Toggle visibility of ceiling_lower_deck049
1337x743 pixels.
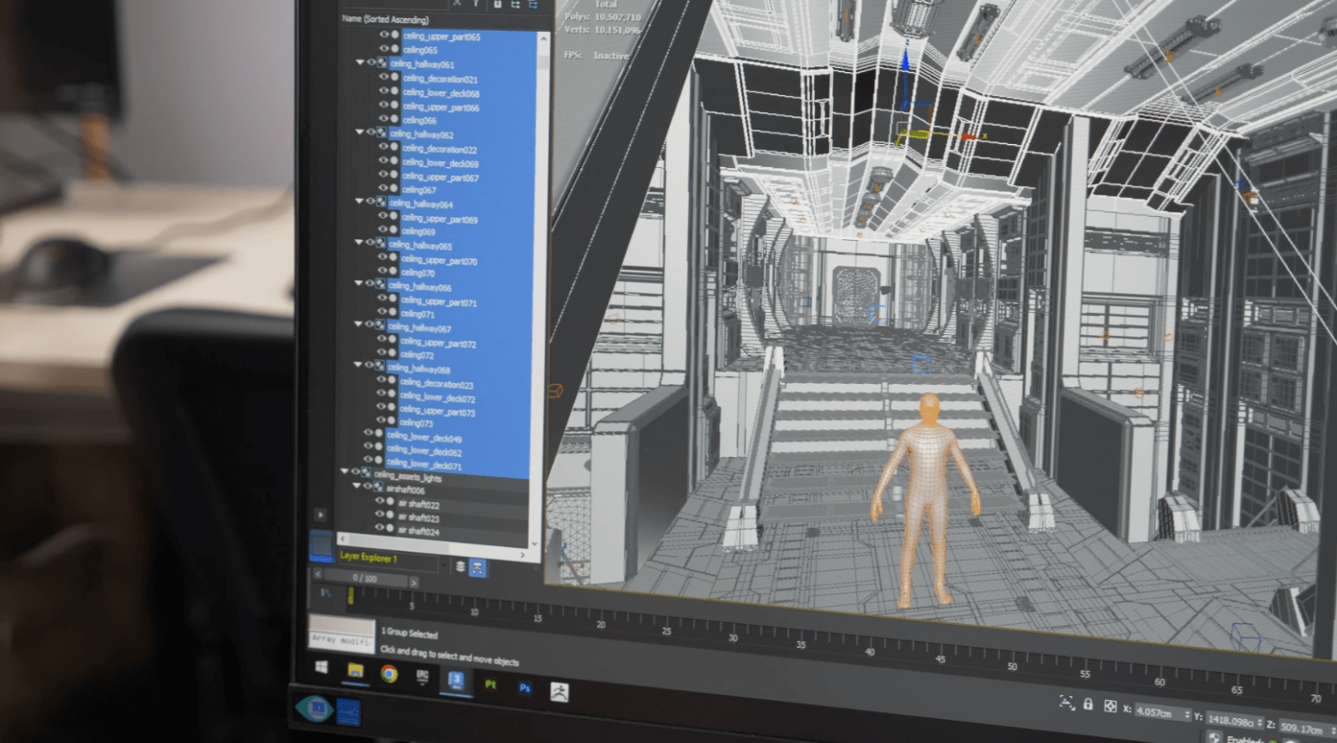[368, 434]
